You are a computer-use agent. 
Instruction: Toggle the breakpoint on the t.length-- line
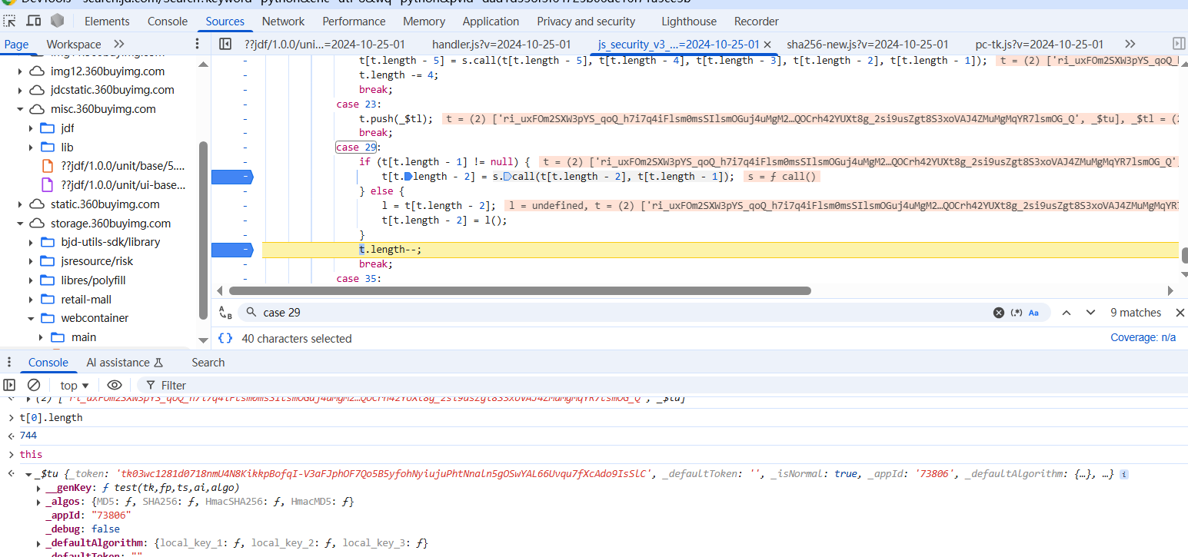[232, 250]
